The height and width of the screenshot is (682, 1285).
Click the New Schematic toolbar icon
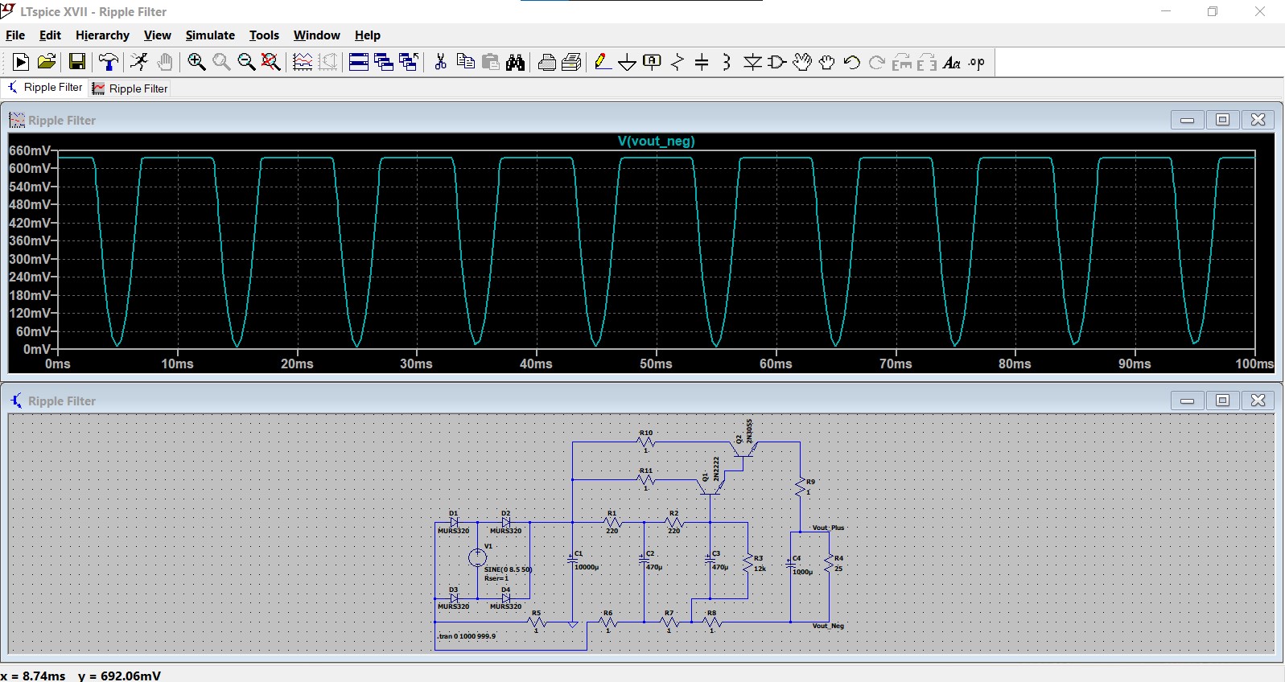21,62
